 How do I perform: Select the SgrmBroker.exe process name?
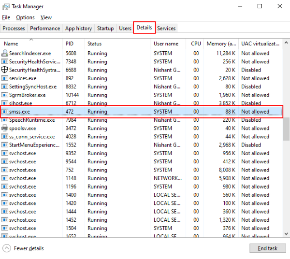point(28,95)
